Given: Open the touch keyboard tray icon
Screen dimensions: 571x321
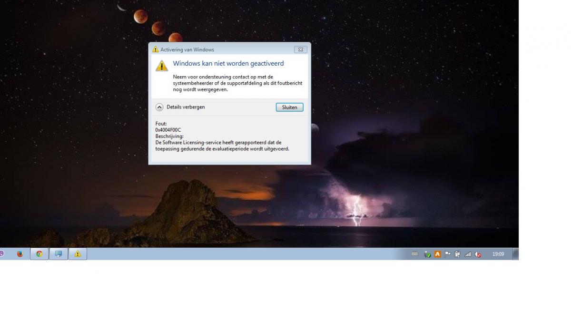Looking at the screenshot, I should [x=414, y=254].
